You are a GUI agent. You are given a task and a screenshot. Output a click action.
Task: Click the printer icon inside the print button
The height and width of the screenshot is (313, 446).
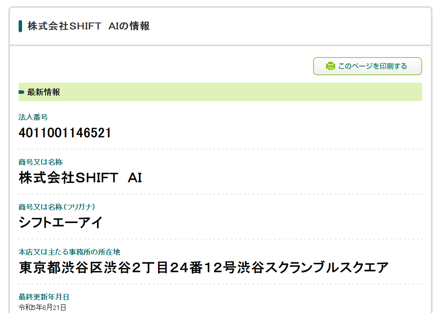pyautogui.click(x=330, y=66)
